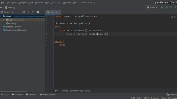Toggle the fold marker on line 6

coord(53,34)
